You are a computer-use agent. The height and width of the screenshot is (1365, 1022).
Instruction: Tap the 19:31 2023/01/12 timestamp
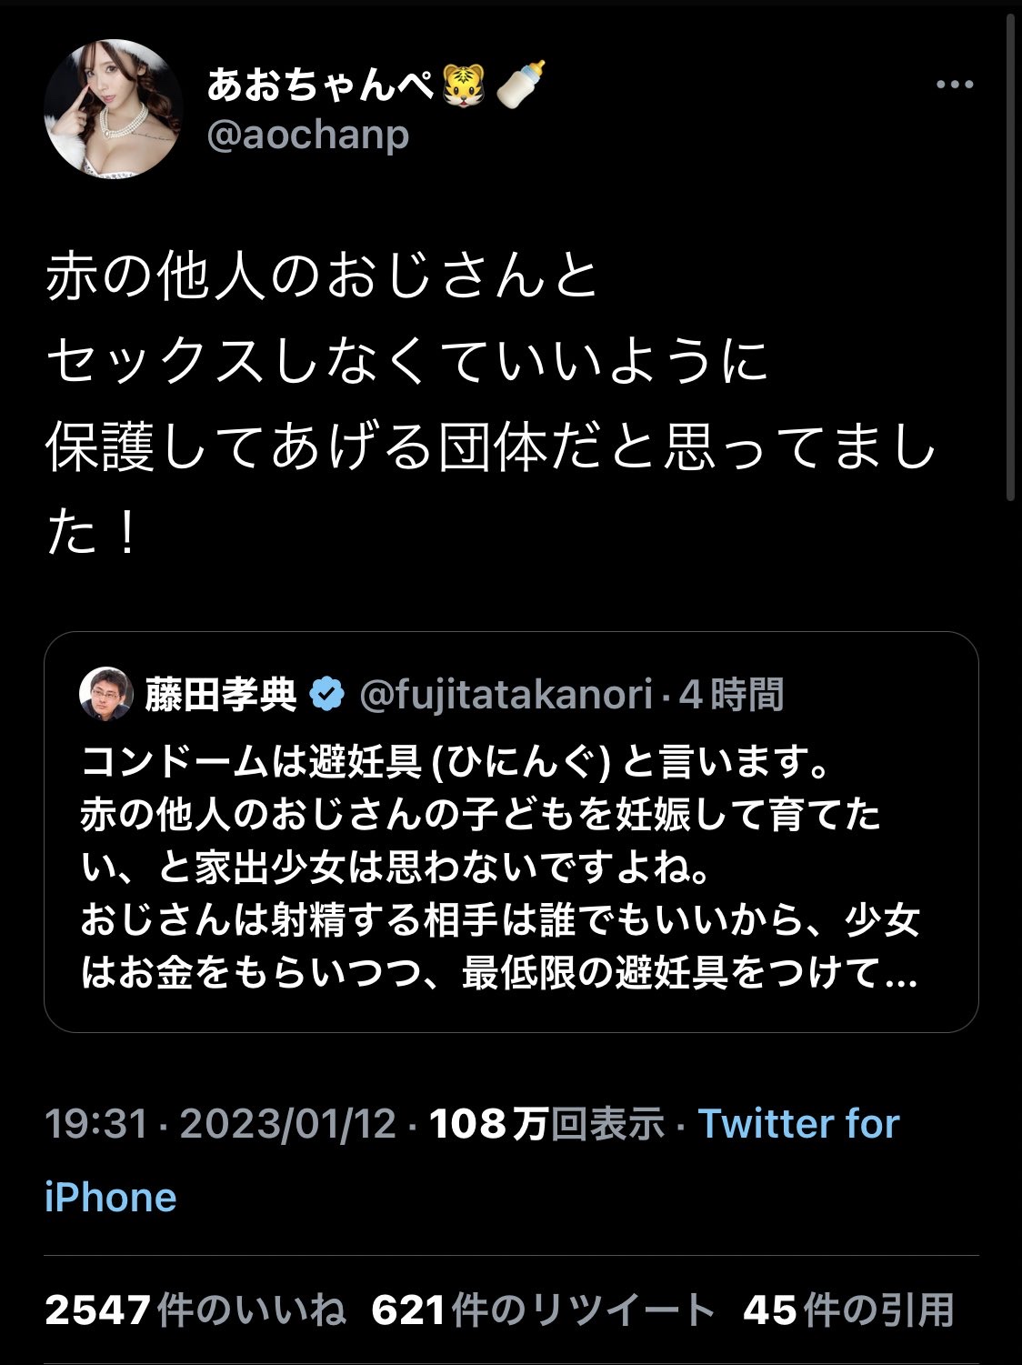[221, 1124]
